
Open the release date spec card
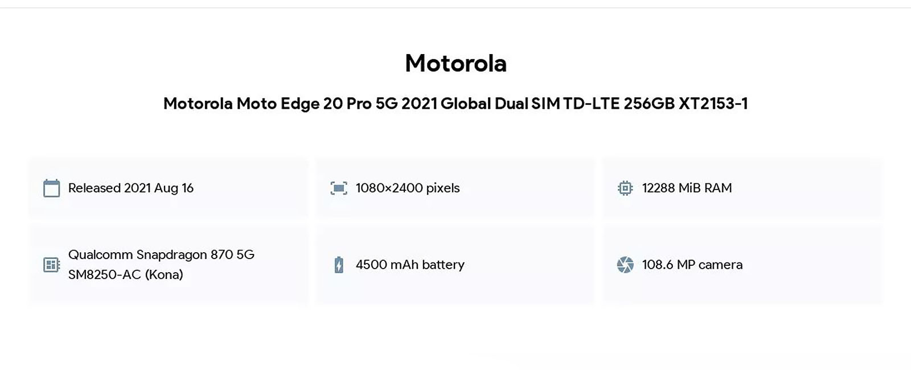pyautogui.click(x=169, y=188)
